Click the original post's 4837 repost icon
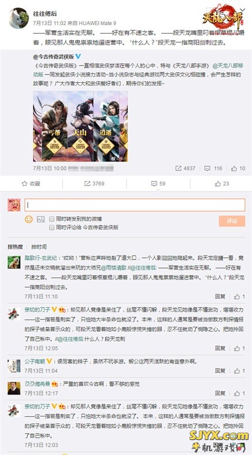 tap(178, 168)
